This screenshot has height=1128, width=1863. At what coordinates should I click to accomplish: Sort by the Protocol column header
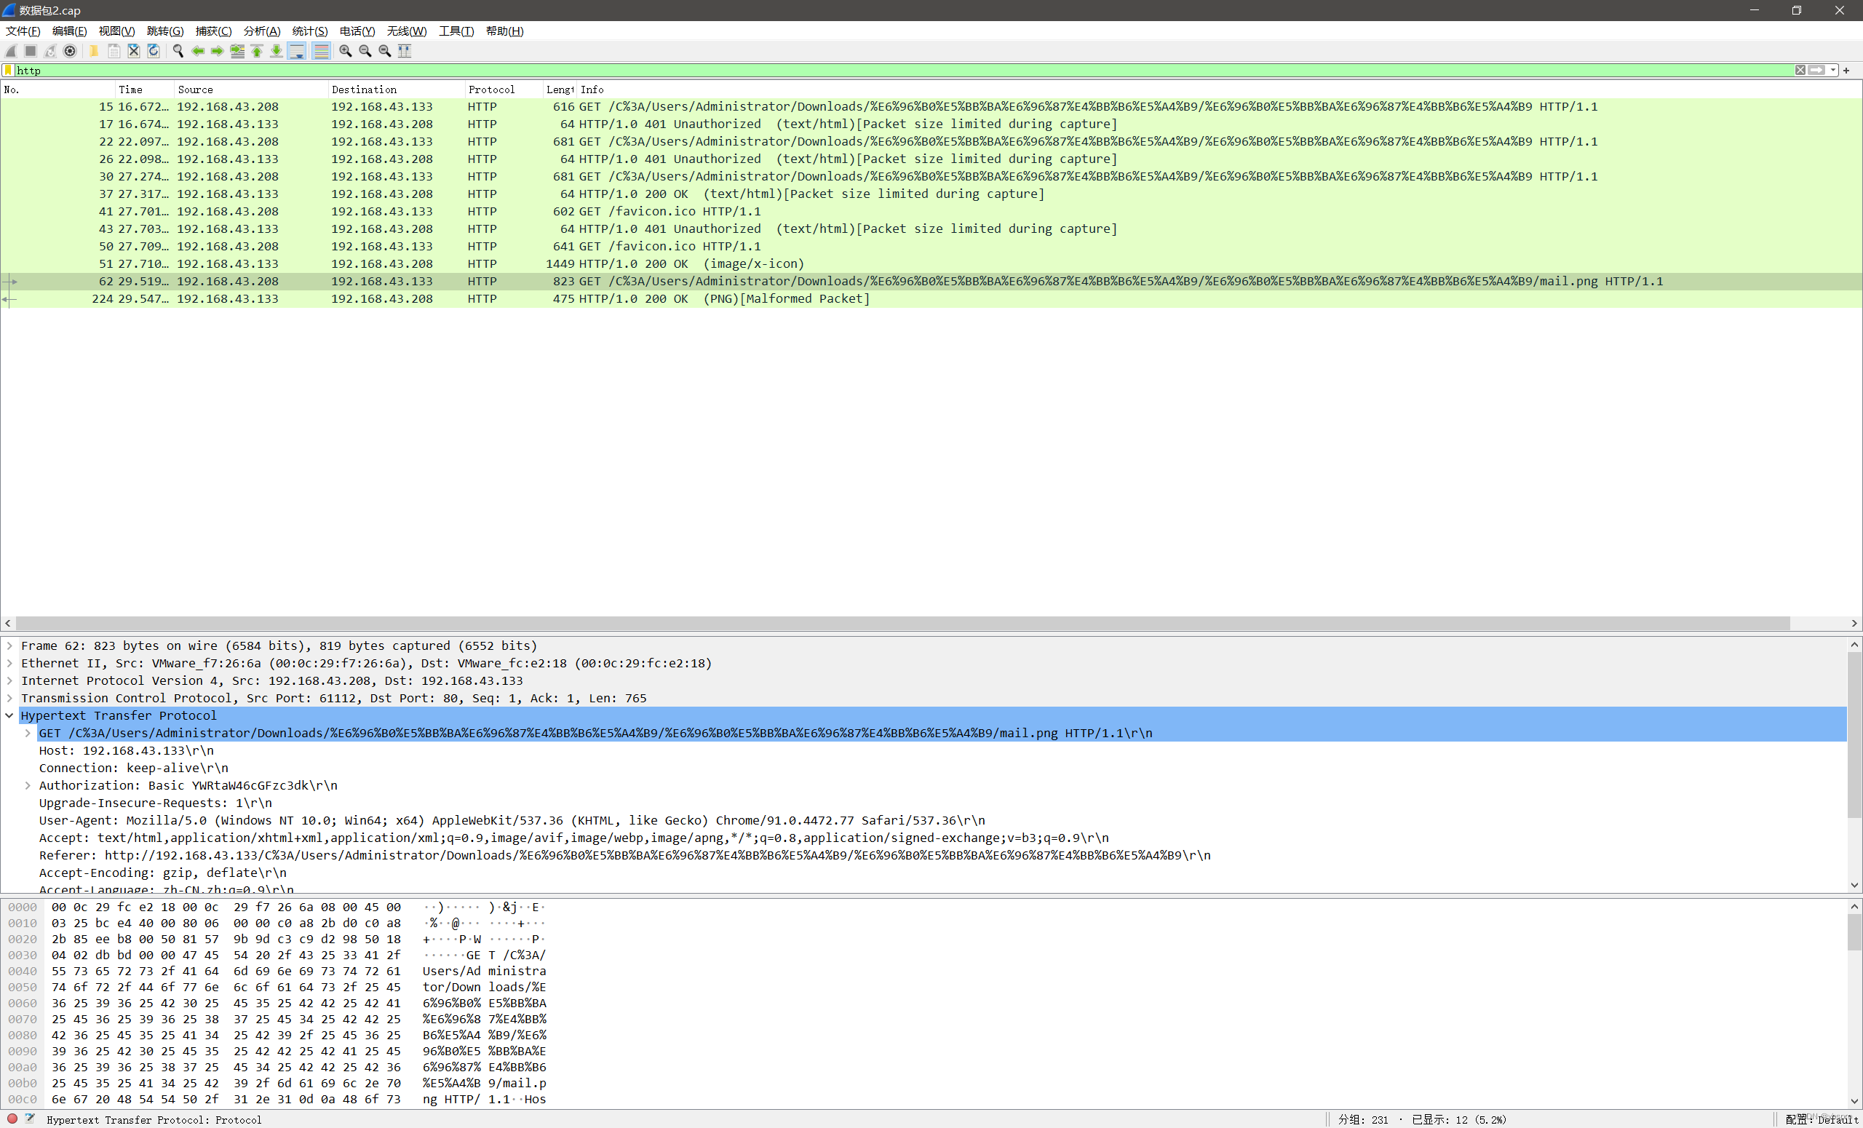click(504, 90)
